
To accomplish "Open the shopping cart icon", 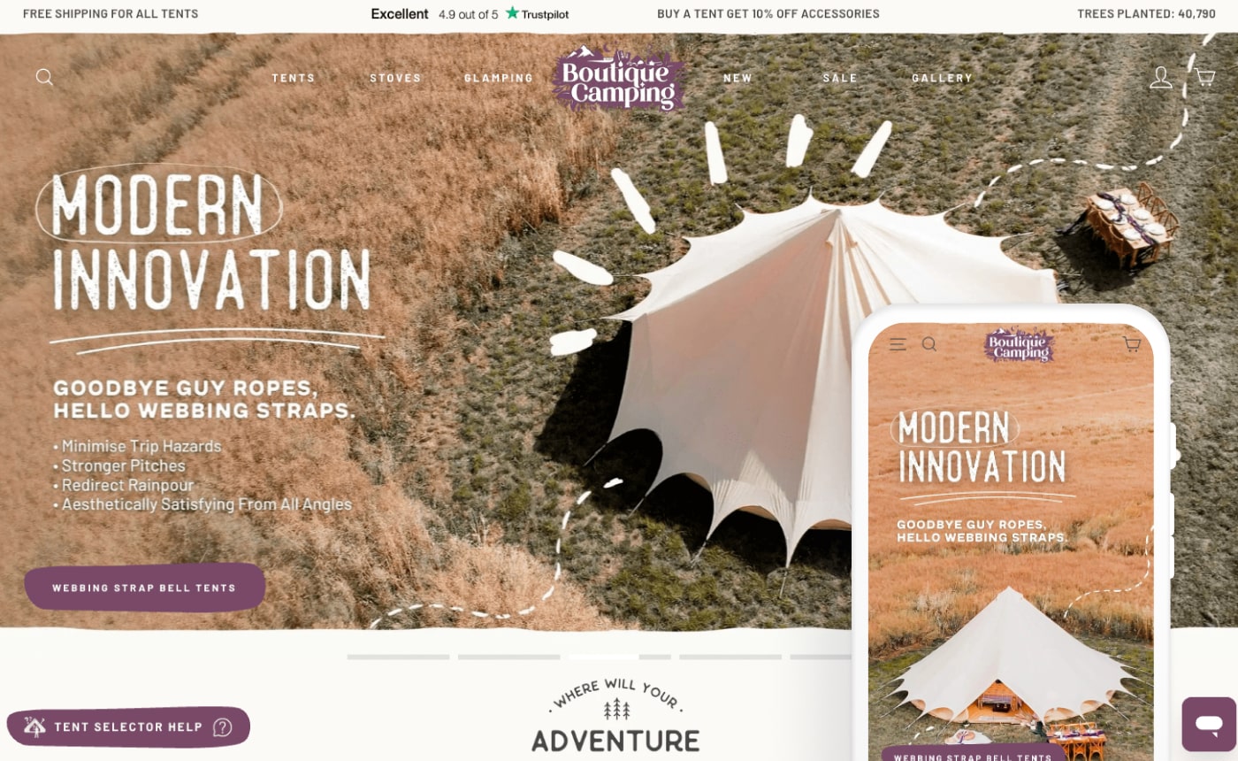I will pos(1205,77).
